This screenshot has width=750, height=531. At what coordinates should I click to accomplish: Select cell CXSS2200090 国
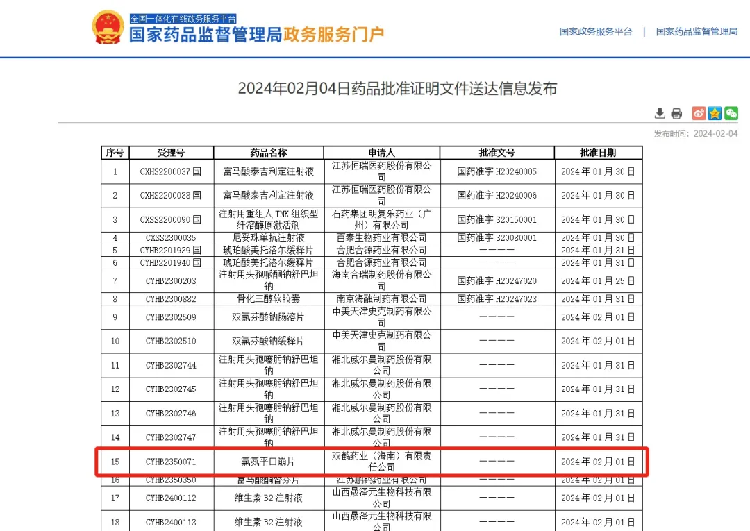(171, 220)
